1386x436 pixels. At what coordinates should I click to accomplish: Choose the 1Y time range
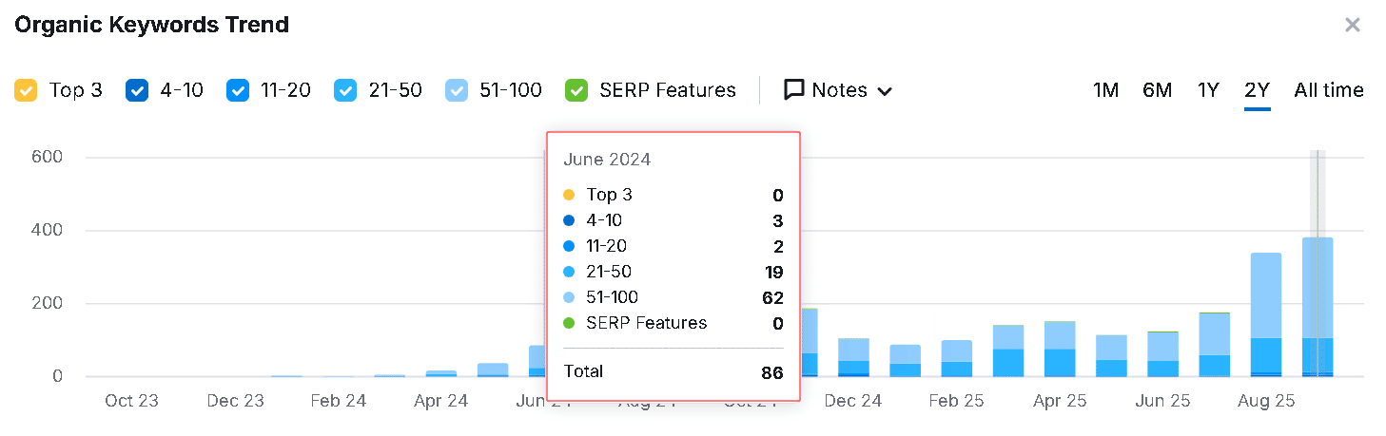pyautogui.click(x=1208, y=90)
